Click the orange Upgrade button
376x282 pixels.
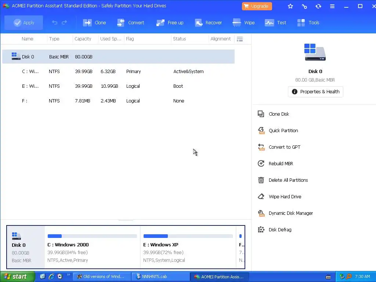[257, 6]
